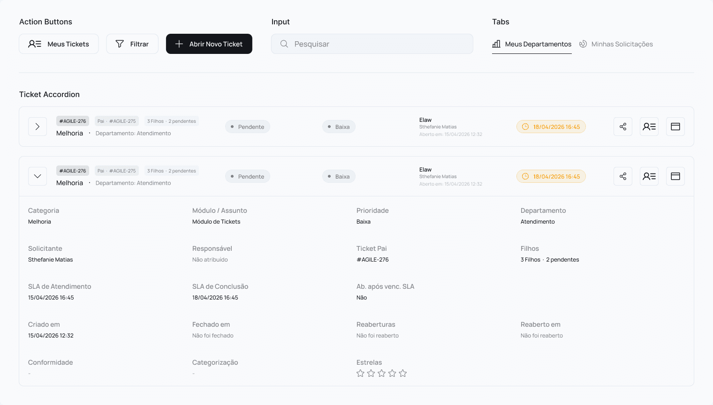Screen dimensions: 713x405
Task: Click expanded ticket's #AGILE-276 tag
Action: (73, 171)
